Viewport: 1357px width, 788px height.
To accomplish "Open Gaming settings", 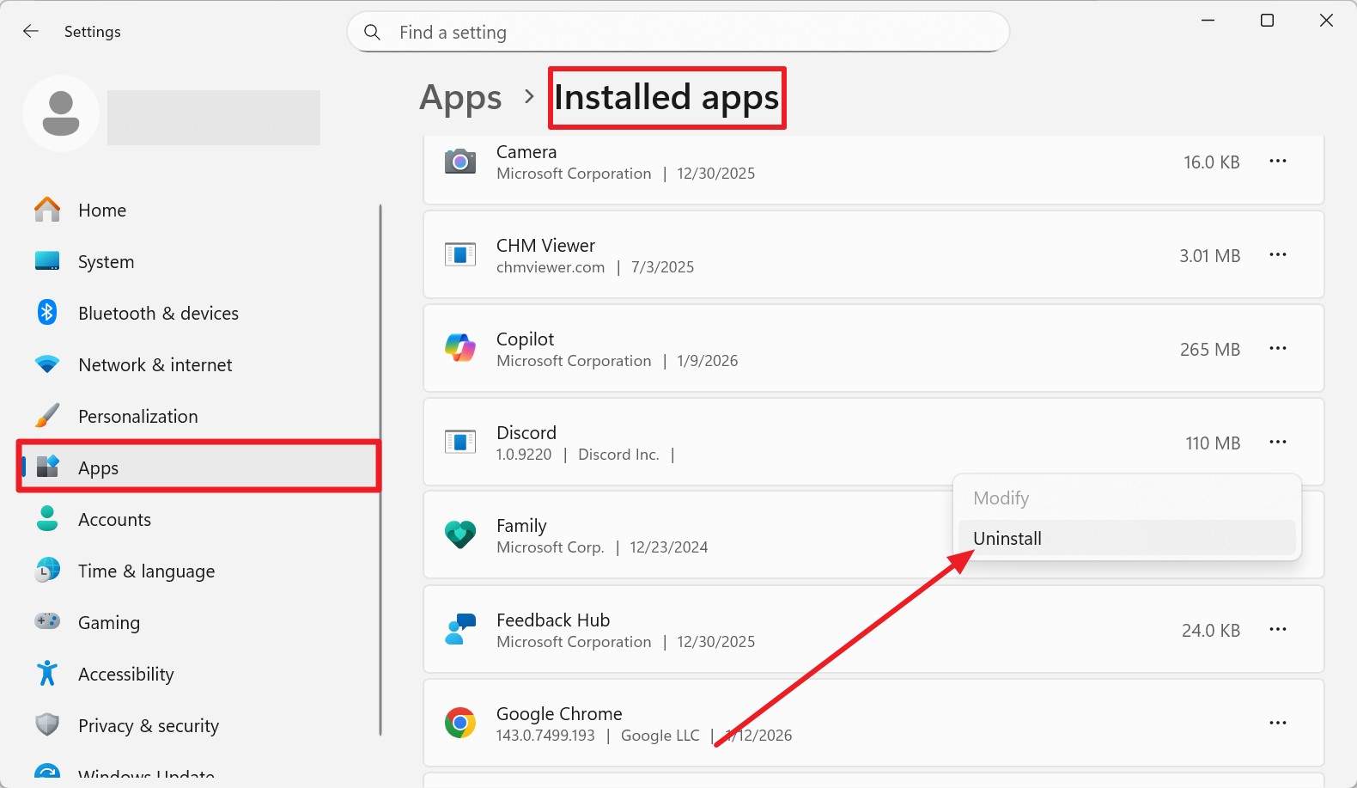I will pos(198,622).
